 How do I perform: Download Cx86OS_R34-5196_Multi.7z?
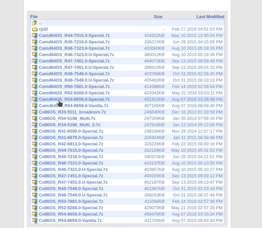pyautogui.click(x=67, y=119)
